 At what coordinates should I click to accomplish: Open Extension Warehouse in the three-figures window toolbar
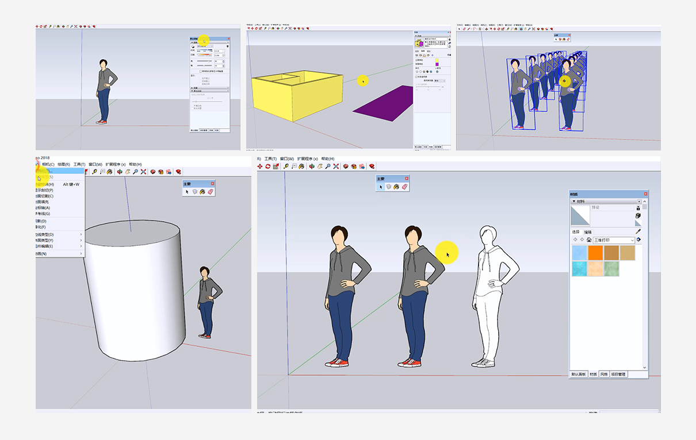click(354, 167)
